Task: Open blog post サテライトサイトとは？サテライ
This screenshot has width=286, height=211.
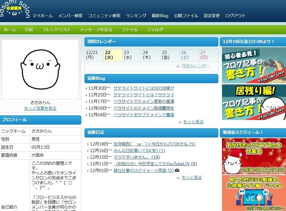Action: [144, 95]
